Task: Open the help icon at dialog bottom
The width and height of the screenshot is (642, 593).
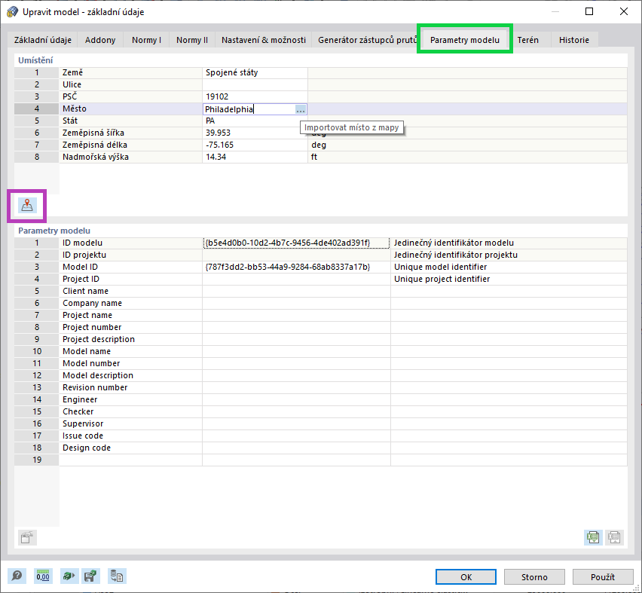Action: (x=17, y=576)
